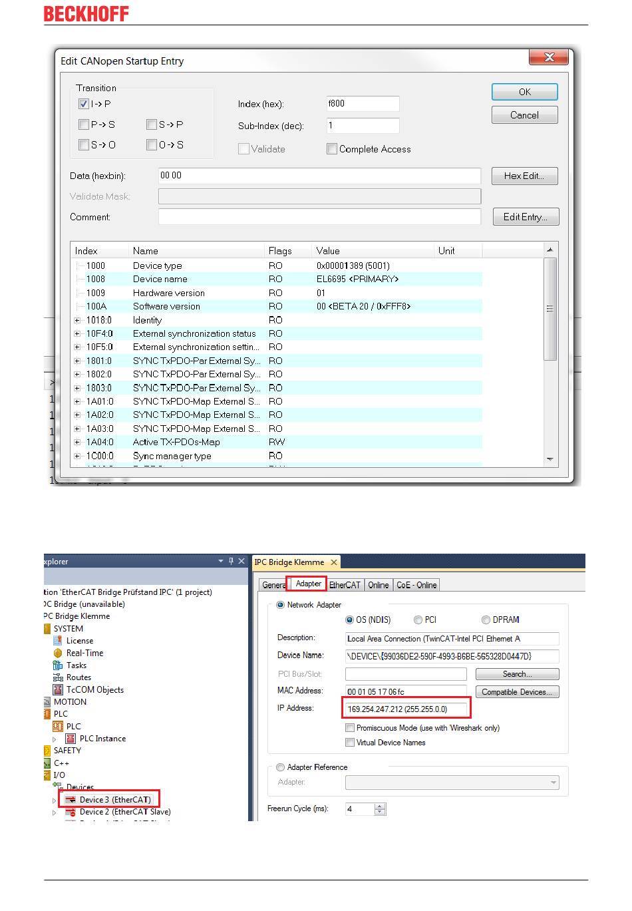Enable the S -> O transition checkbox

(x=84, y=144)
